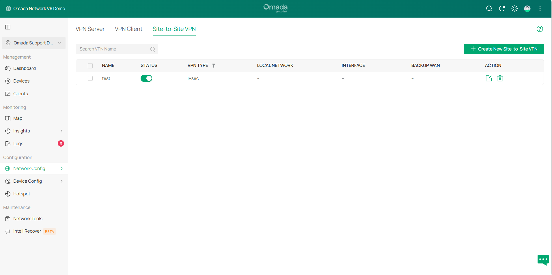Viewport: 552px width, 275px height.
Task: Open the chat support bubble
Action: click(x=543, y=259)
